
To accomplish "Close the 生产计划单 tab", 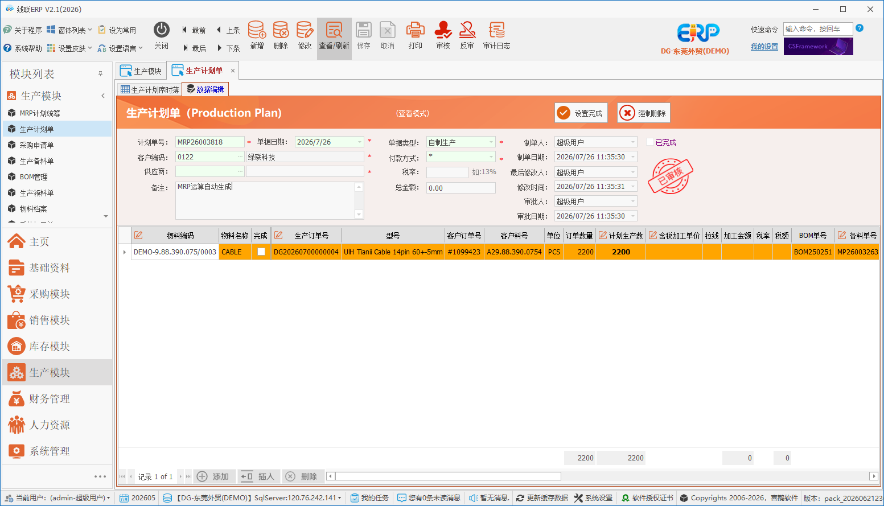I will click(233, 71).
